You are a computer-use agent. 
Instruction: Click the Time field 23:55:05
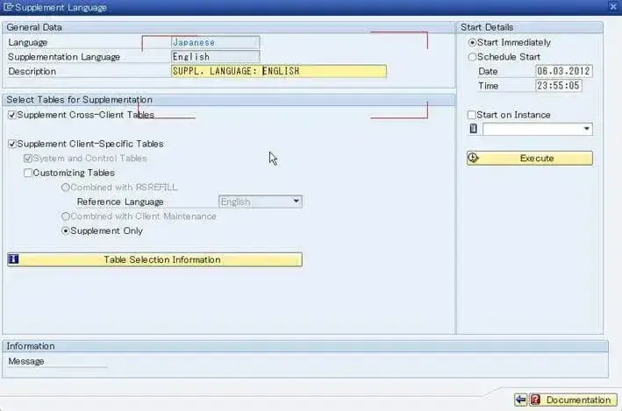click(559, 86)
